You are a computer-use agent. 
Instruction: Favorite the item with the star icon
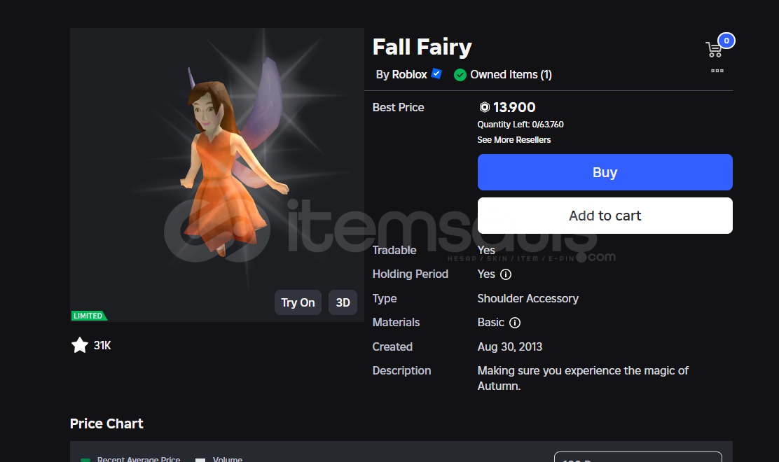coord(80,345)
